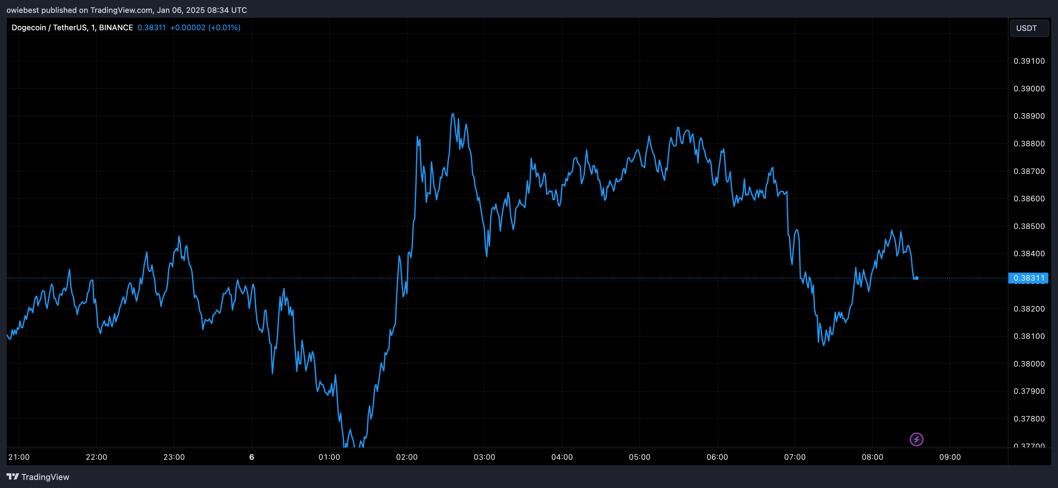The height and width of the screenshot is (488, 1058).
Task: Click the 0.39100 price axis label
Action: 1029,61
